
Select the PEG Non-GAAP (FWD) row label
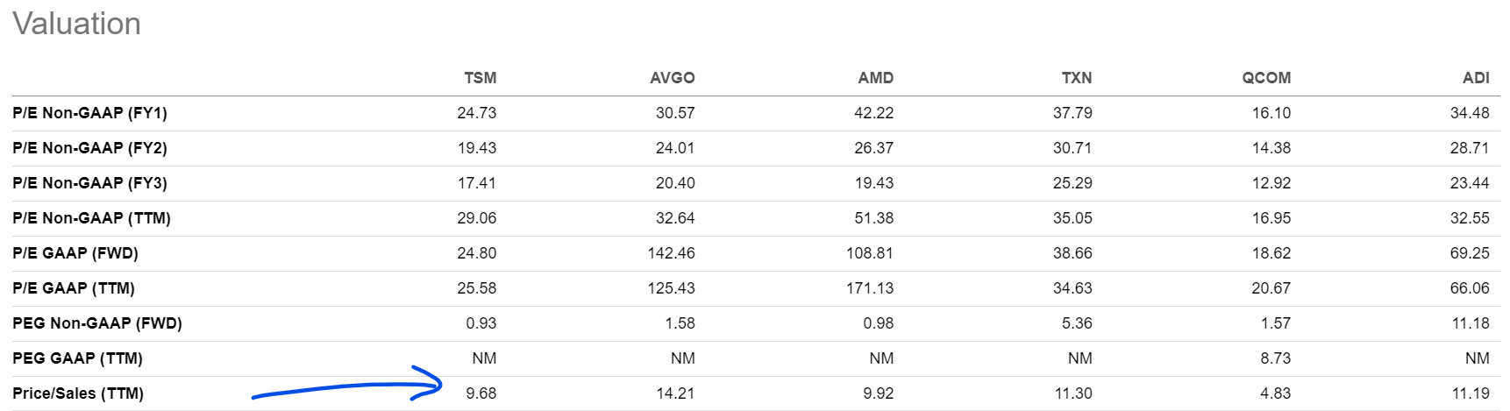[97, 323]
